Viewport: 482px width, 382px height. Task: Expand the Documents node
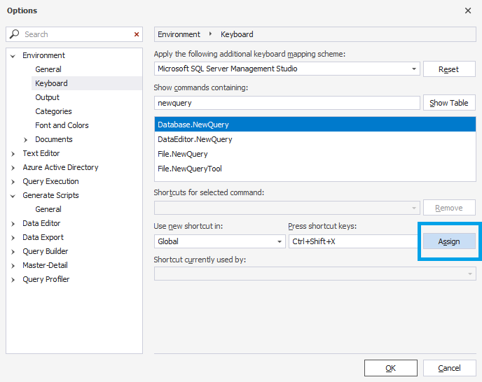click(x=25, y=140)
